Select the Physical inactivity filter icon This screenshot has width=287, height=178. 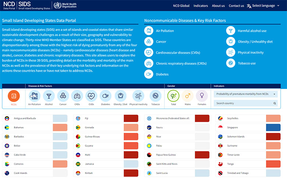click(x=138, y=96)
